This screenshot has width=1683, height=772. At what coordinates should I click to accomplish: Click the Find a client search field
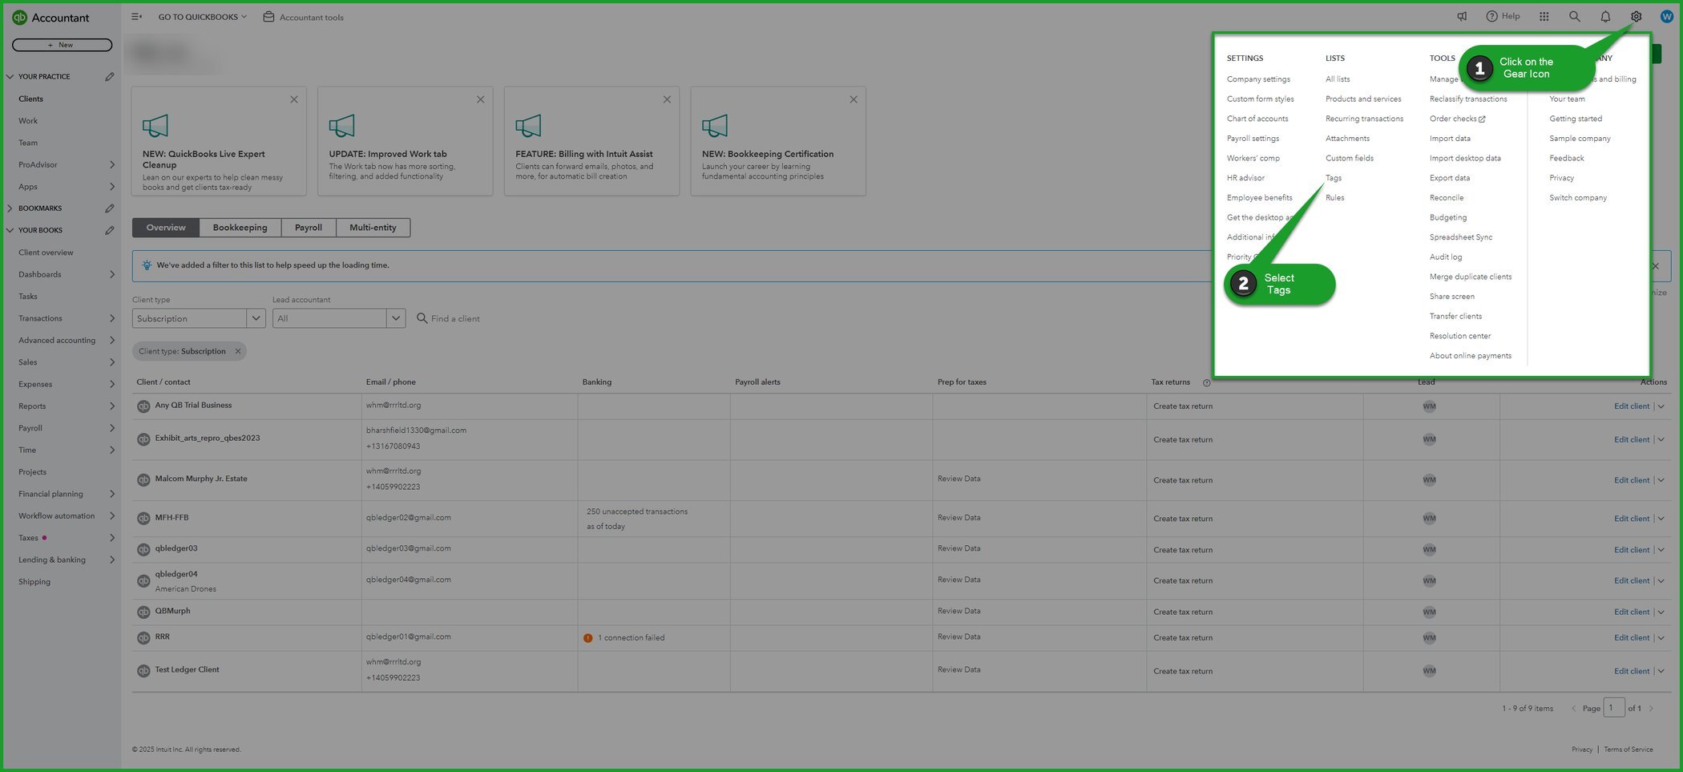(455, 318)
